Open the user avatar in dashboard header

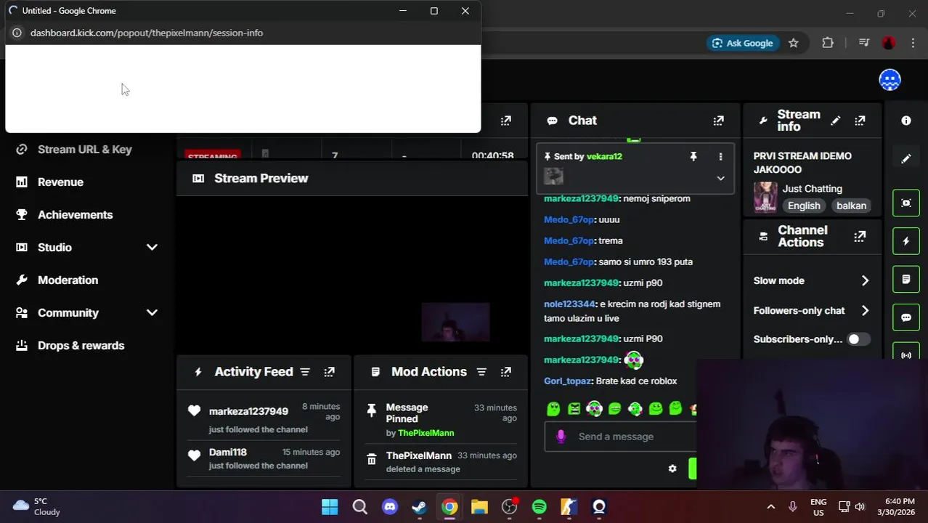click(x=890, y=80)
